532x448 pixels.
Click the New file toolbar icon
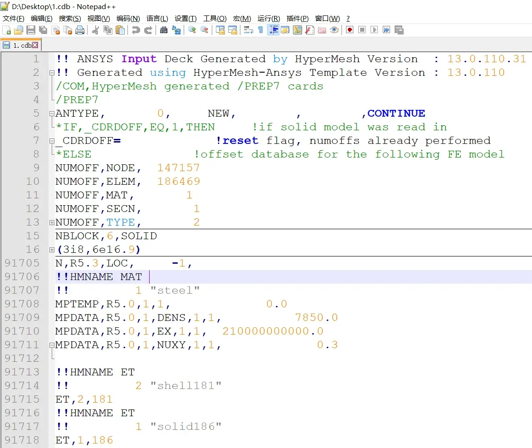pos(6,30)
